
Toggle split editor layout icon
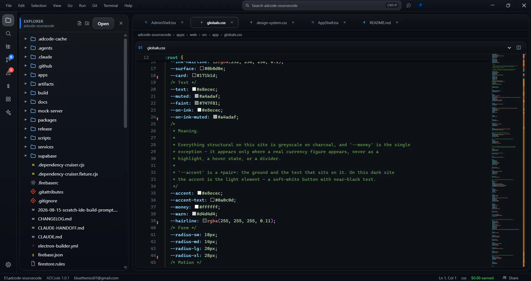pos(519,48)
